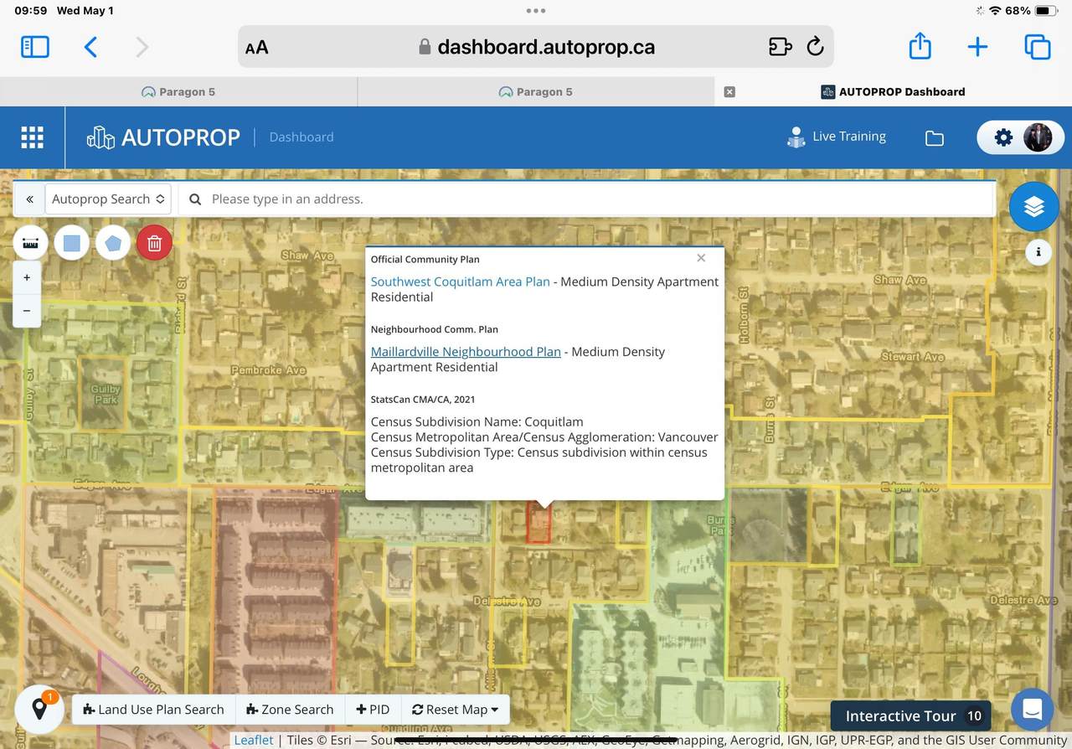The image size is (1072, 749).
Task: Open the map pin marker button
Action: pyautogui.click(x=39, y=709)
